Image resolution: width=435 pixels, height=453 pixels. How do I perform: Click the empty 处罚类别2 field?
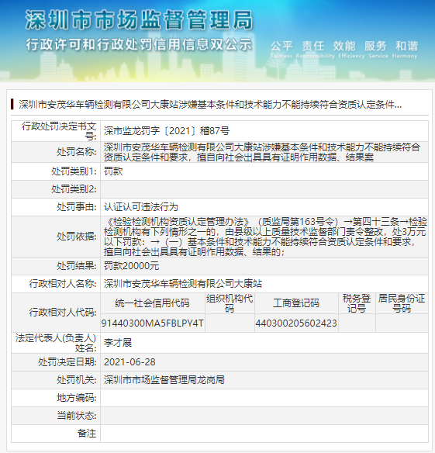click(264, 189)
